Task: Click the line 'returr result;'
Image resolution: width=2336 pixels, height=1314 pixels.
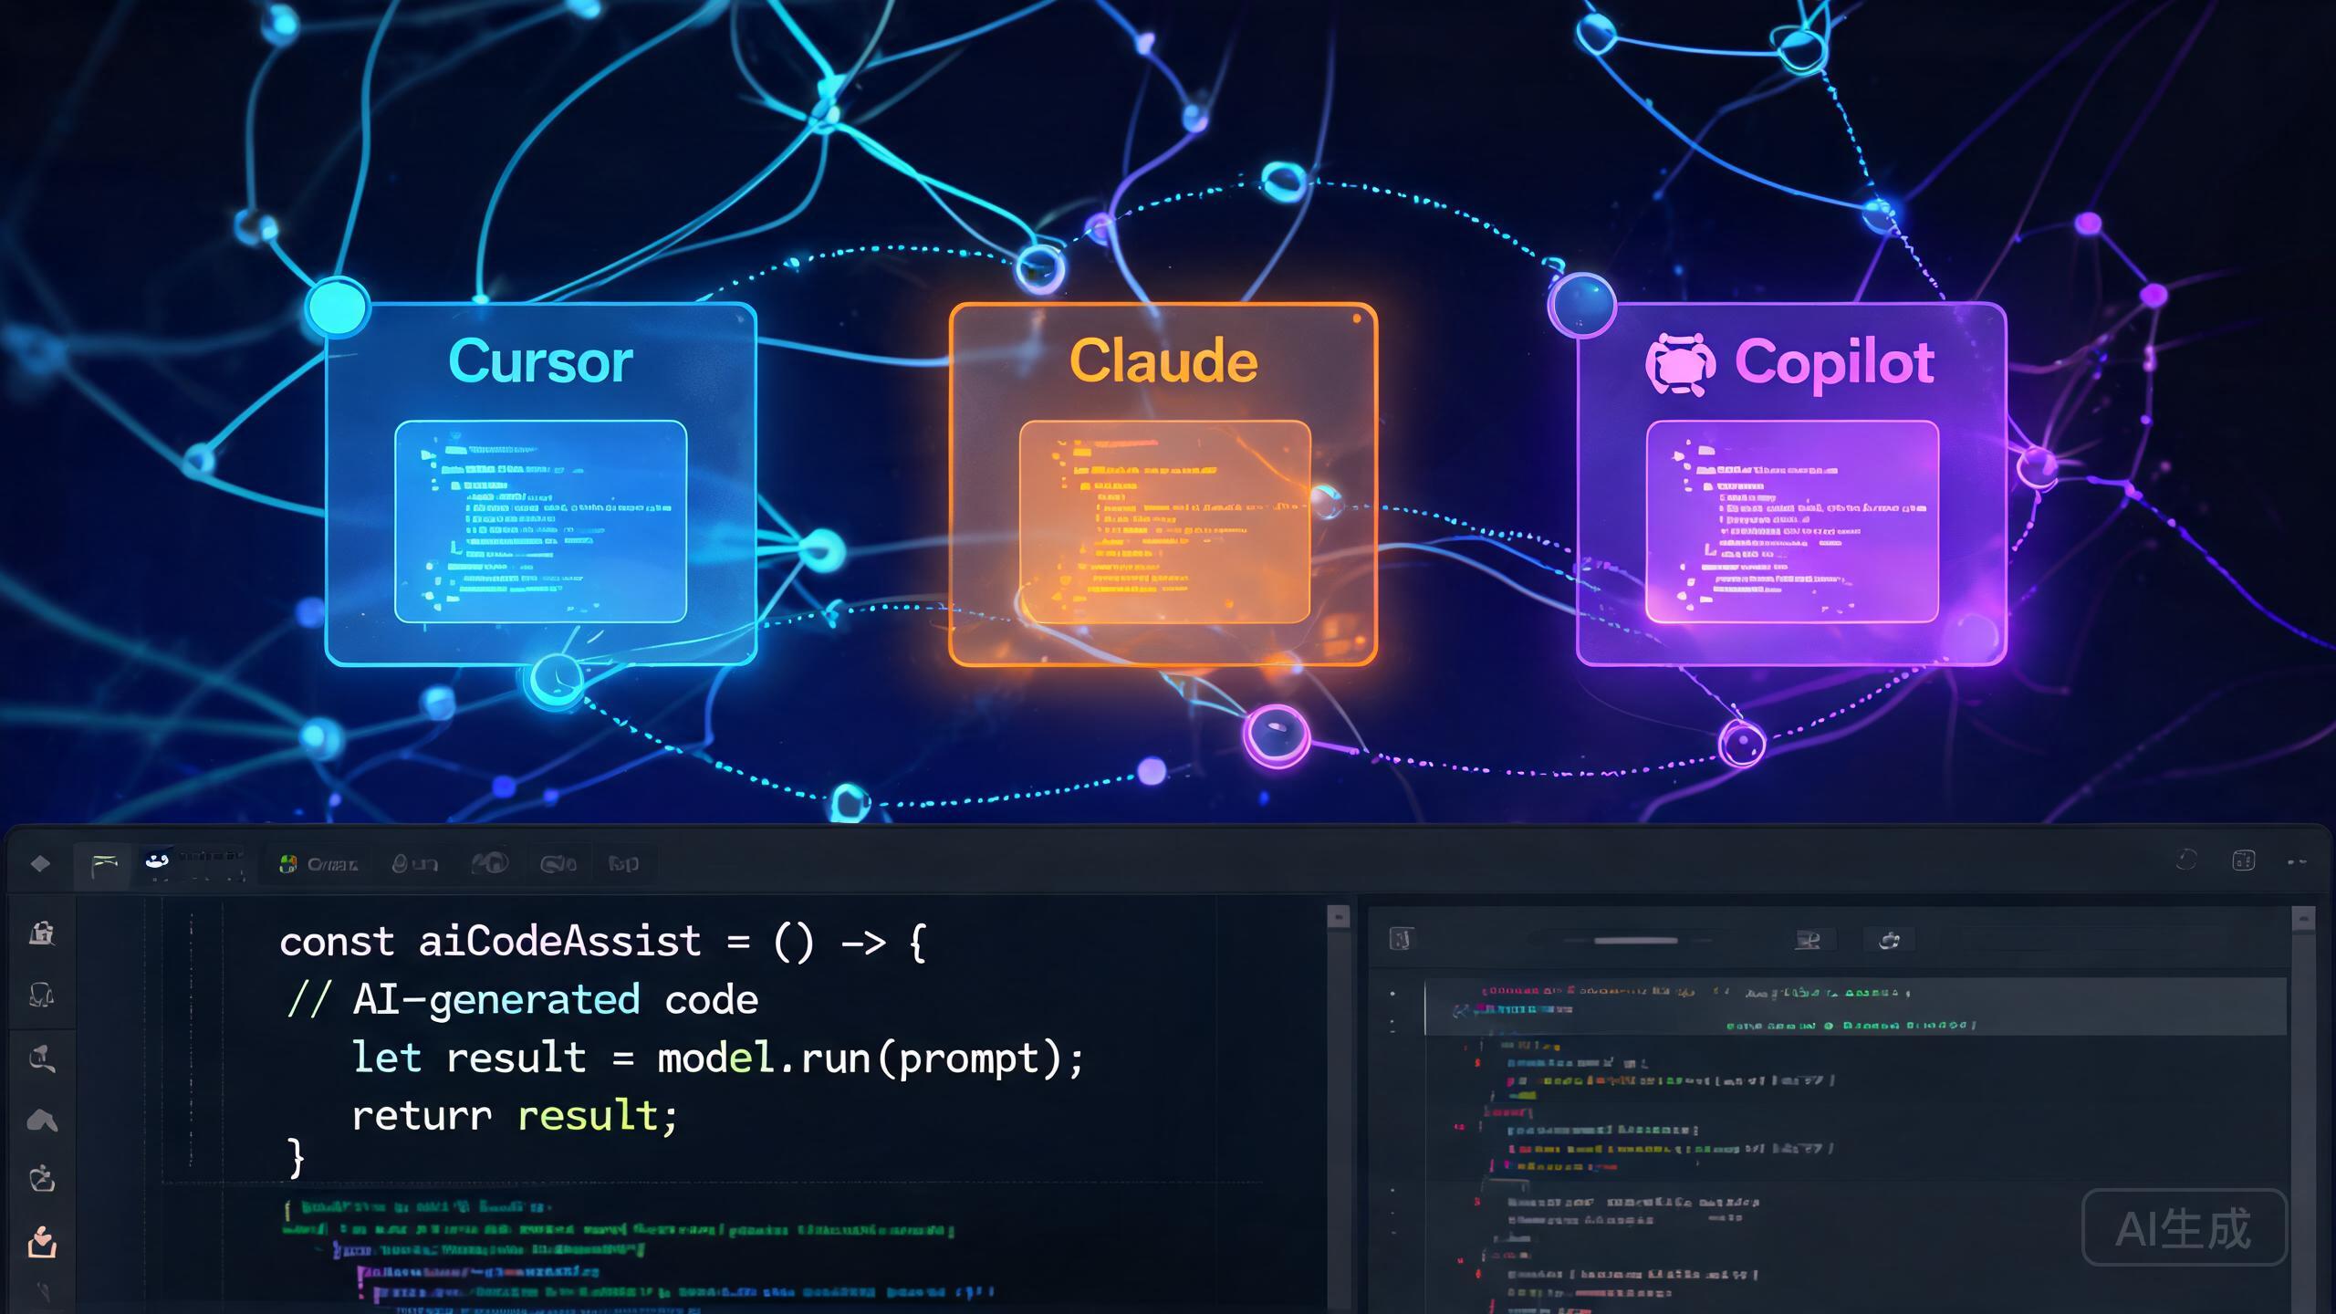Action: (516, 1116)
